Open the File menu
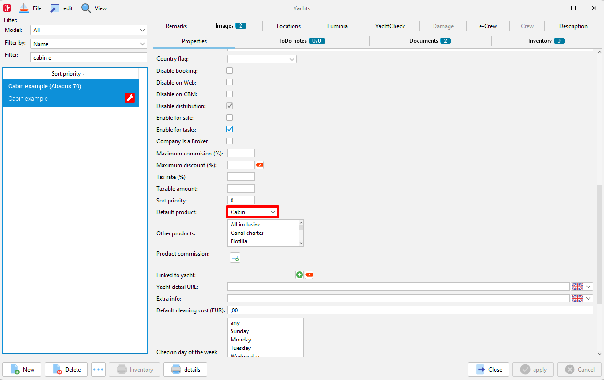Image resolution: width=604 pixels, height=380 pixels. click(37, 8)
